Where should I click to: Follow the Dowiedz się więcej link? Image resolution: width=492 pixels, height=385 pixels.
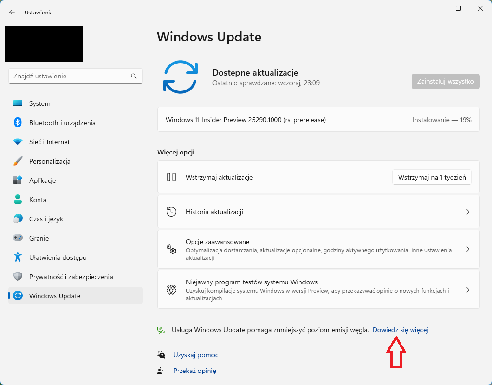pos(400,330)
